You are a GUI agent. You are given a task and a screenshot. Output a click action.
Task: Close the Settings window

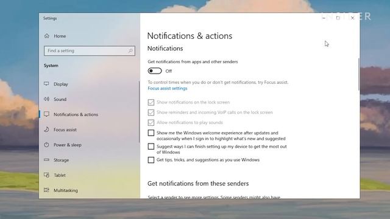click(352, 18)
